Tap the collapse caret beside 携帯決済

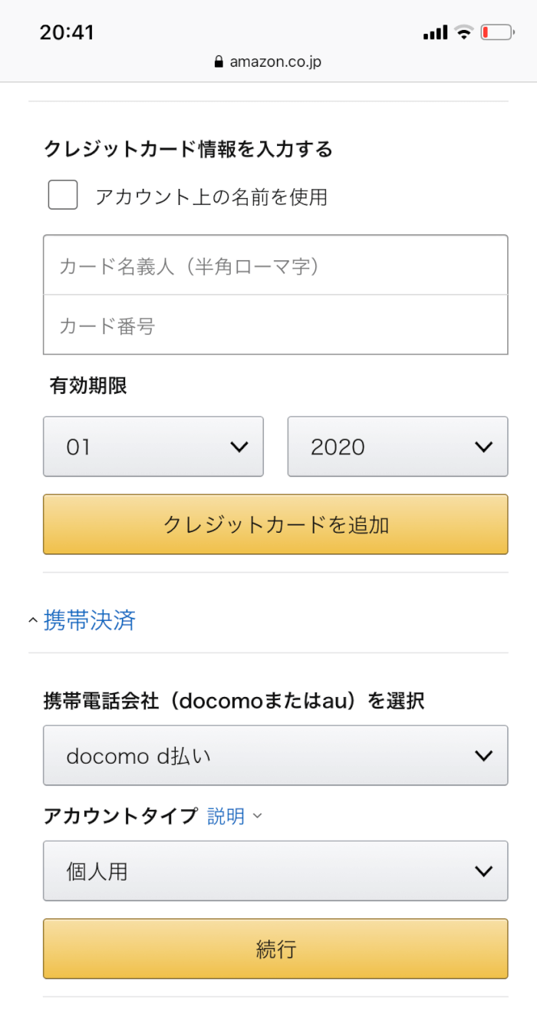point(32,620)
